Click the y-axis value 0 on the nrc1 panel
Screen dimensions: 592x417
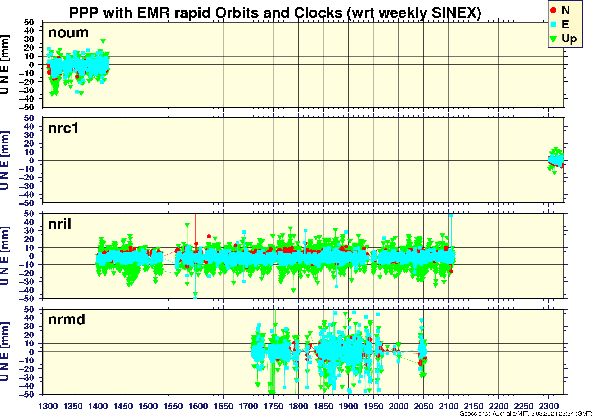click(32, 160)
